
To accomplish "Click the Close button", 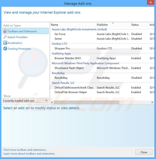I will pos(144,152).
